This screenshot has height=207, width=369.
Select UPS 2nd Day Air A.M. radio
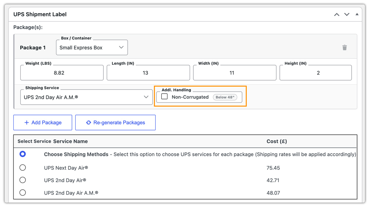coord(23,193)
